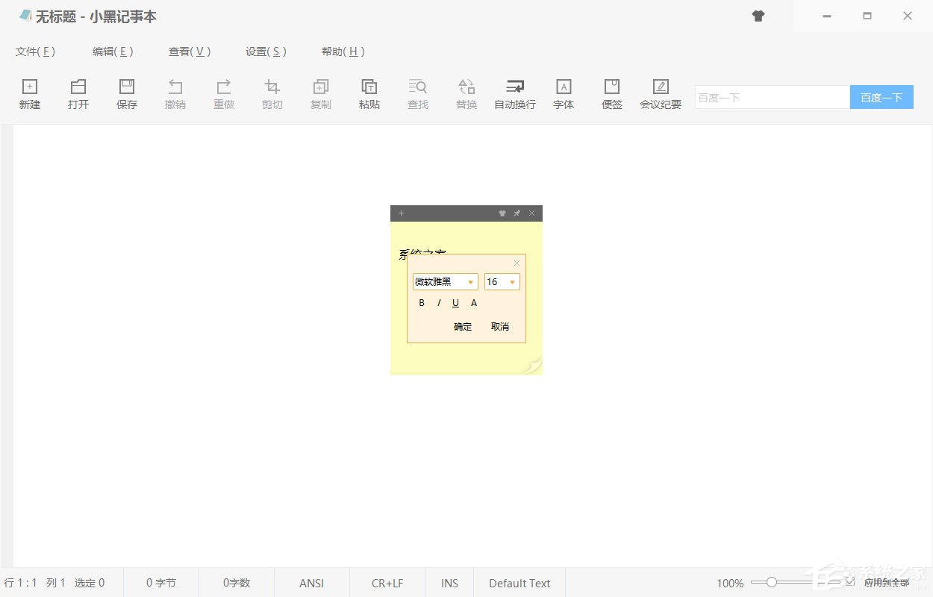
Task: Click the 0 字节 byte count
Action: pos(161,583)
